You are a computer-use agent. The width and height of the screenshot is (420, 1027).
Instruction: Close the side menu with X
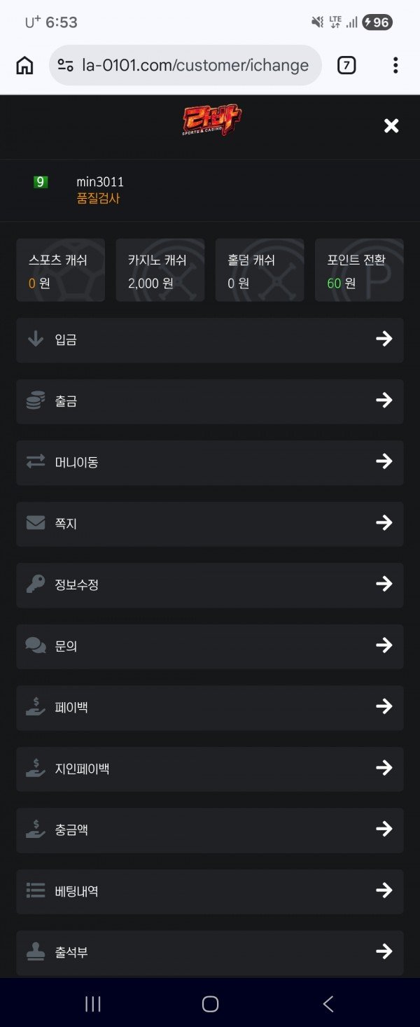(391, 126)
